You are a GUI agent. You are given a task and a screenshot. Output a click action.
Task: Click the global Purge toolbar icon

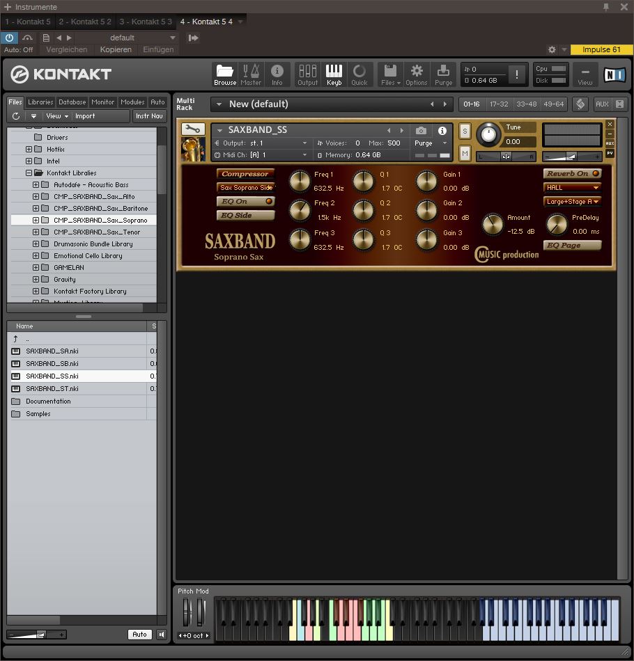click(443, 74)
